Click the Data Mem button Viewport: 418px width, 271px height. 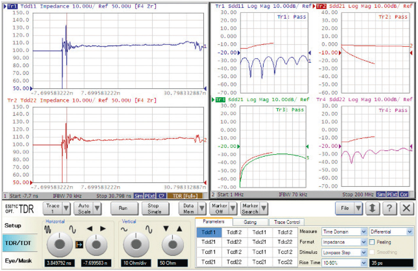click(x=189, y=209)
